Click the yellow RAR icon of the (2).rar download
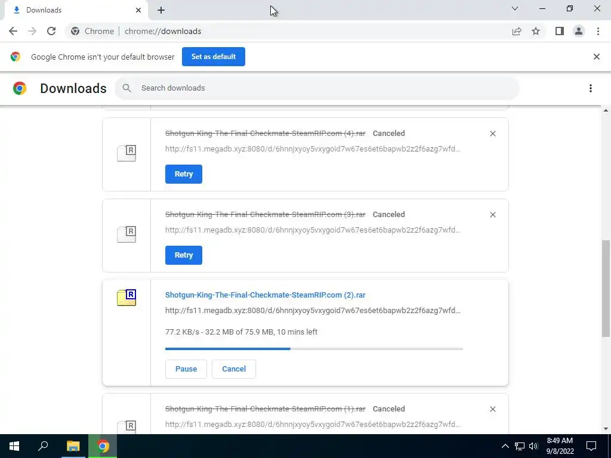Viewport: 611px width, 458px height. coord(126,298)
